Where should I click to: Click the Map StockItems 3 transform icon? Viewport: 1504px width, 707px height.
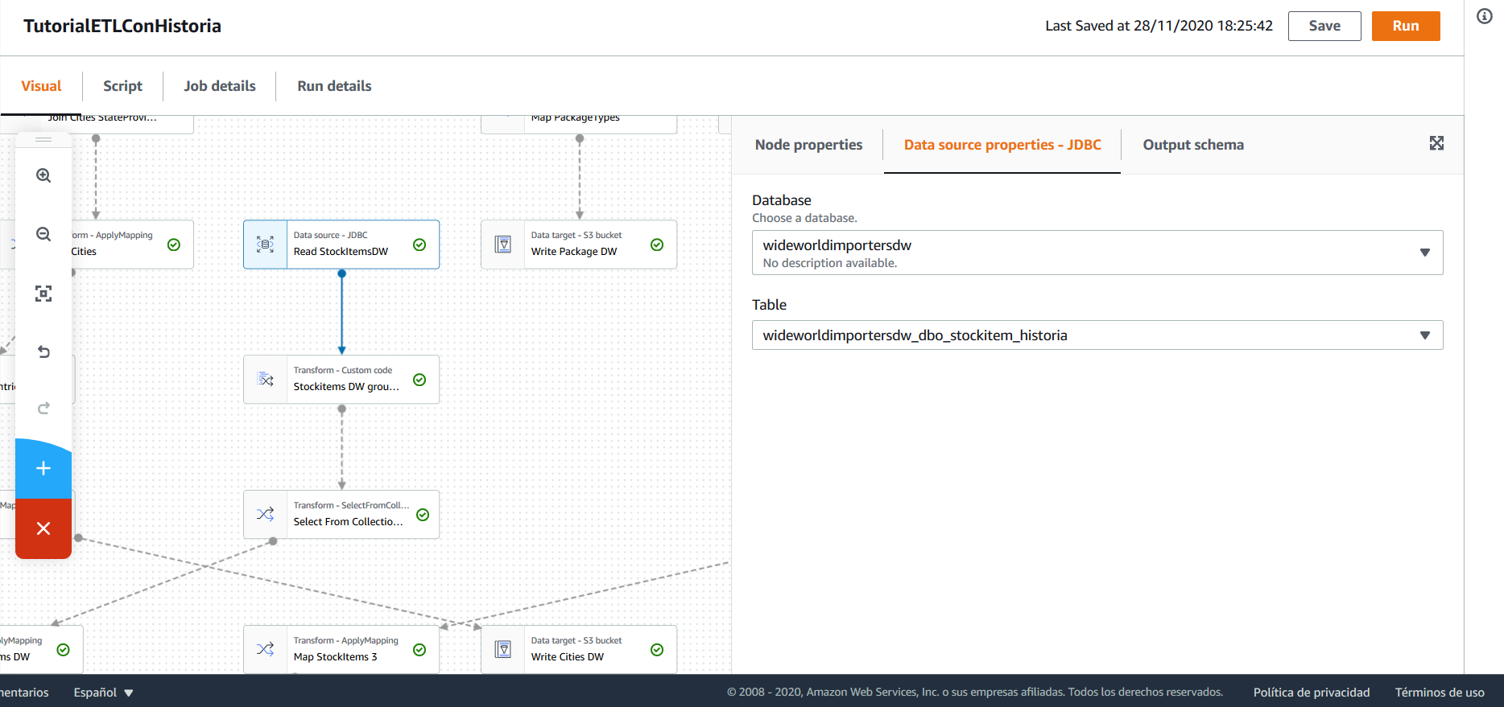[x=265, y=650]
